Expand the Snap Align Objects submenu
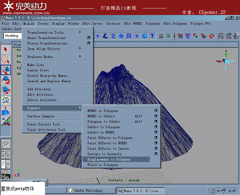The width and height of the screenshot is (240, 195). 48,49
